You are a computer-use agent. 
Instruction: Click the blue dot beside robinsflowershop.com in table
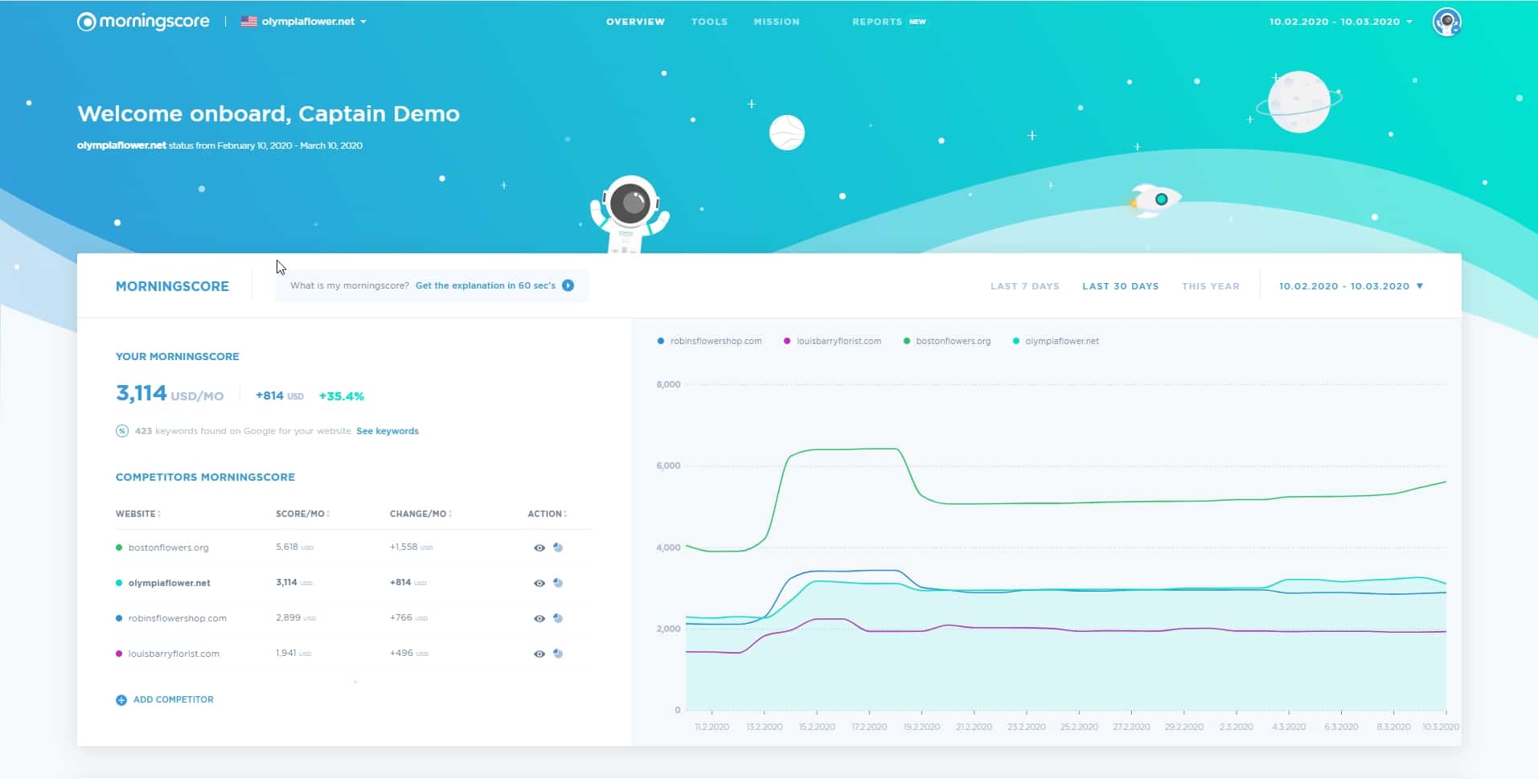point(119,618)
